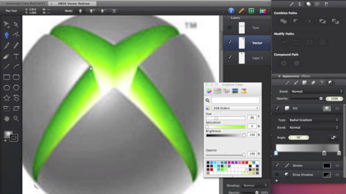Select the Zoom magnifier tool
The image size is (346, 194).
point(16,119)
